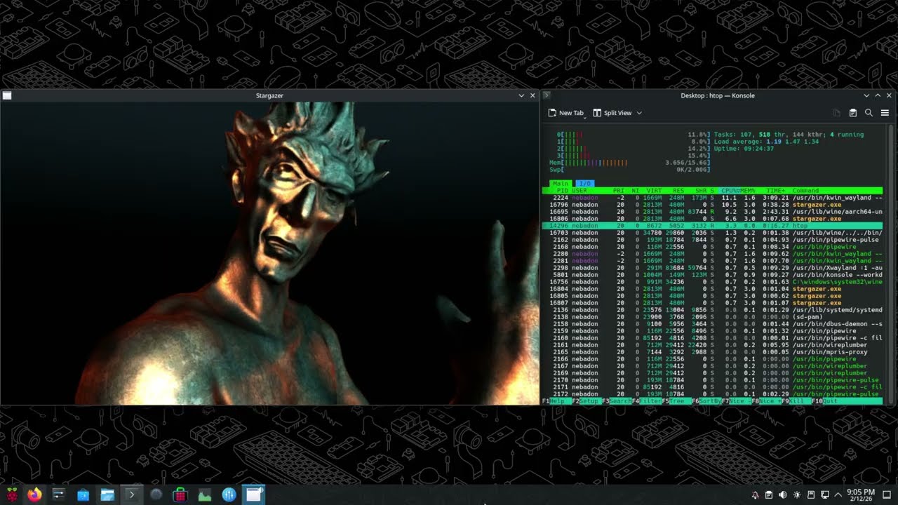Click the Load average values in htop

point(793,142)
